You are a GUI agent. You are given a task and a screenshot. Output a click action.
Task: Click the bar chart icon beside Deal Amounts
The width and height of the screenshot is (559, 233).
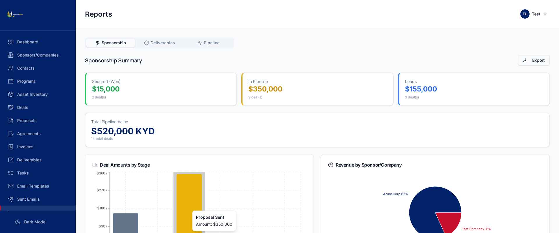click(95, 165)
